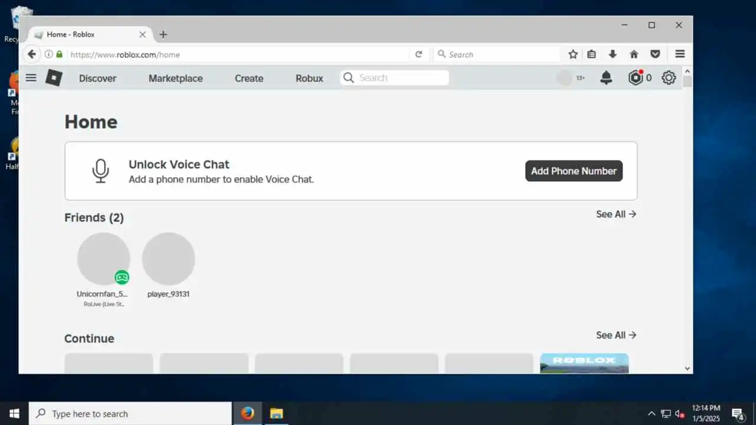This screenshot has height=425, width=756.
Task: Open the Robux balance icon
Action: tap(636, 77)
